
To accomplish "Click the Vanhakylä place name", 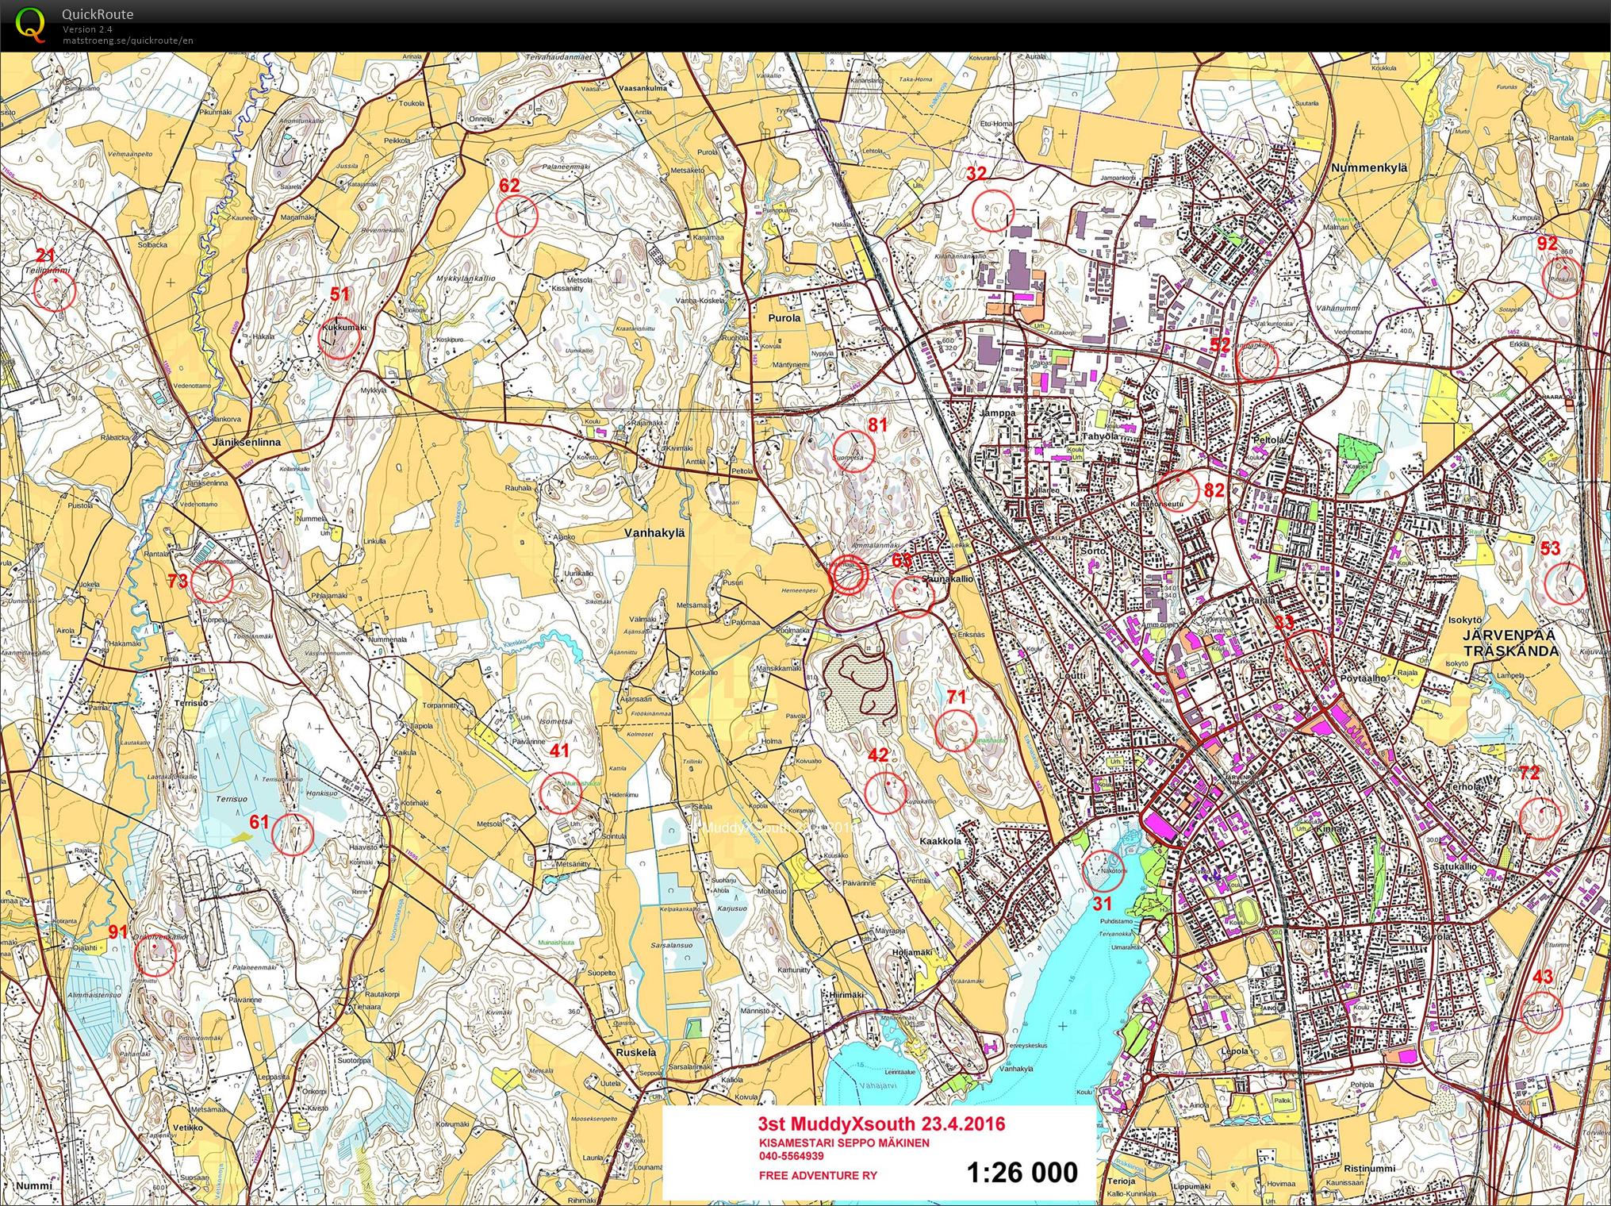I will coord(655,532).
